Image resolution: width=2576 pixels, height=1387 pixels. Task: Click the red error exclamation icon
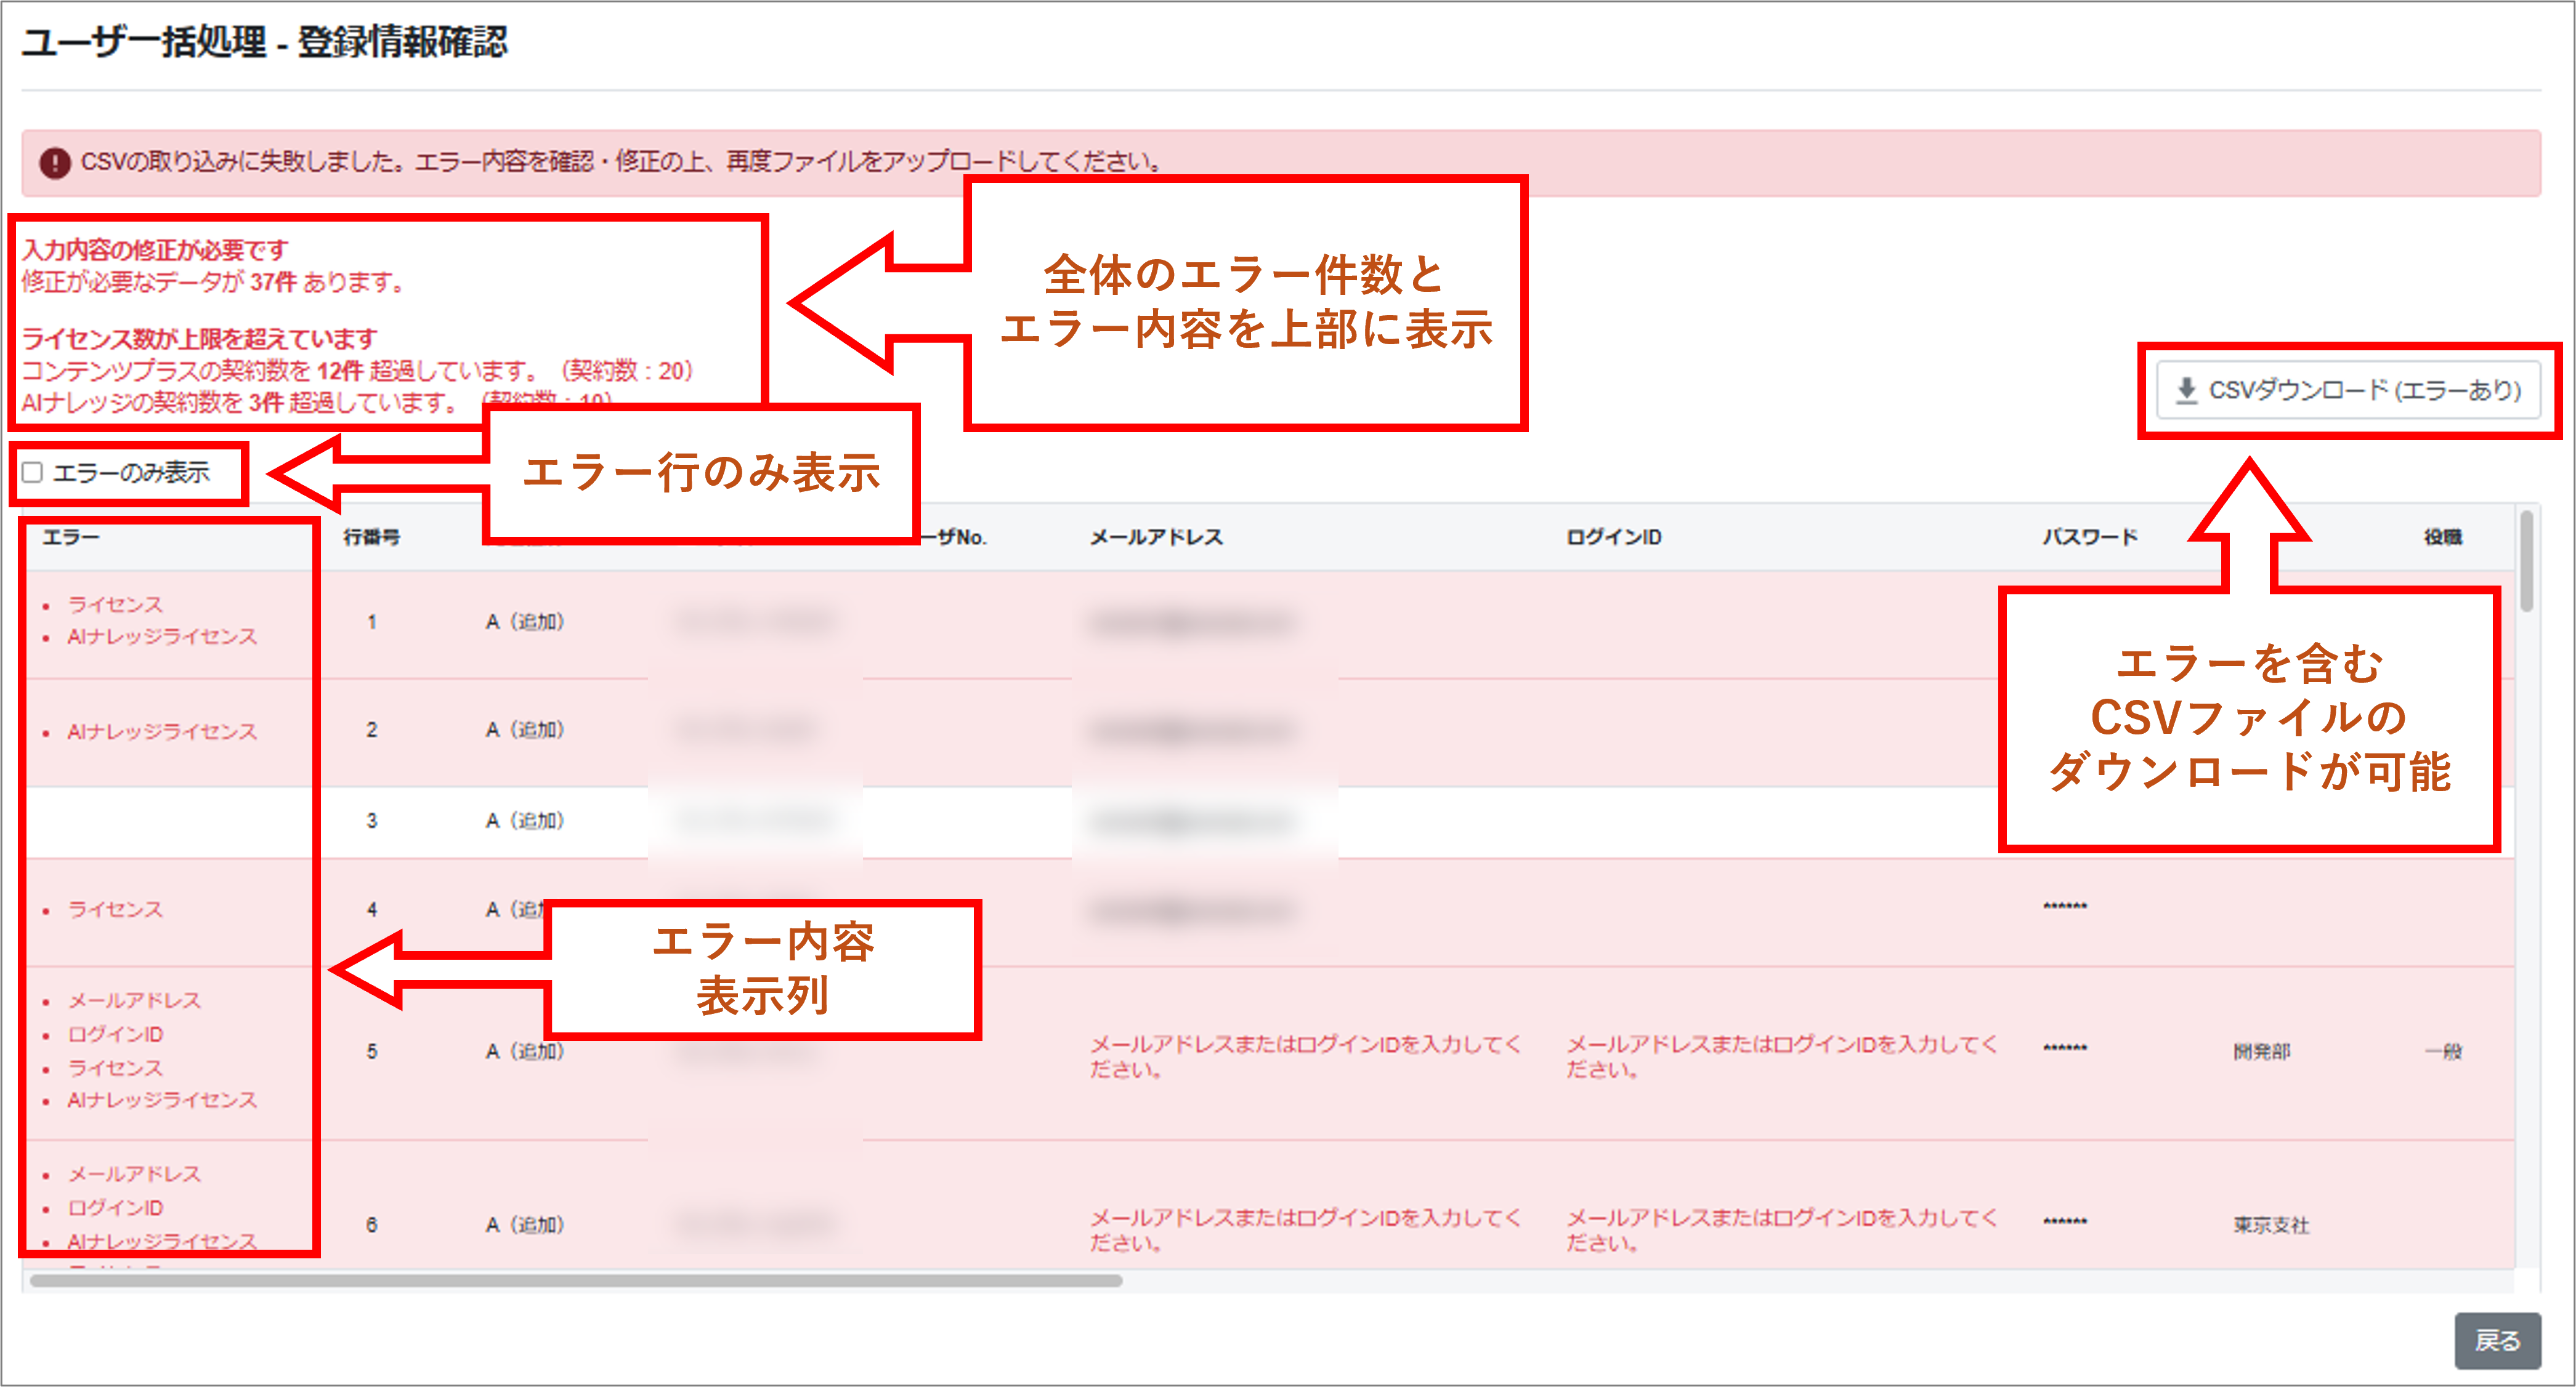point(55,162)
